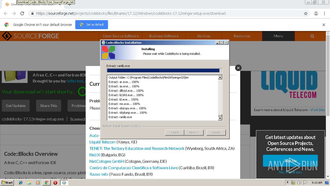The image size is (330, 186).
Task: Open Windows Explorer folder in taskbar
Action: pyautogui.click(x=29, y=183)
